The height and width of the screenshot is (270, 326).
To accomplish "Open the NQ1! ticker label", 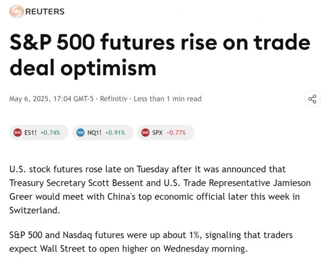I will [94, 132].
